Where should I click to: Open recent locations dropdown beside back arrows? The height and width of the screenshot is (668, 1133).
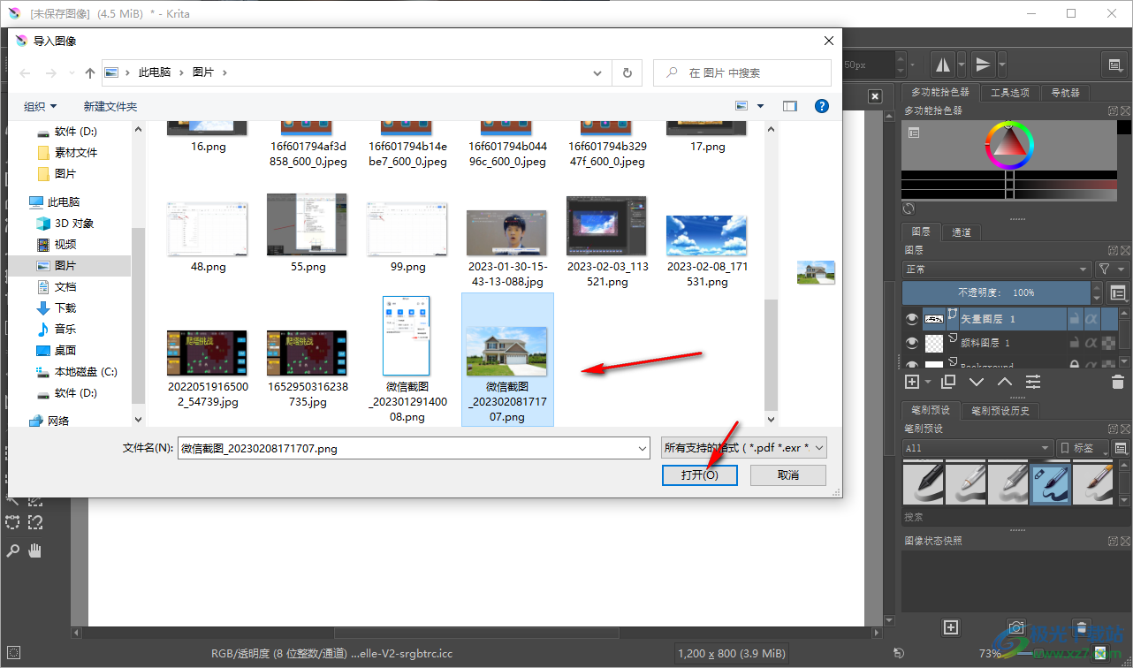click(x=71, y=73)
